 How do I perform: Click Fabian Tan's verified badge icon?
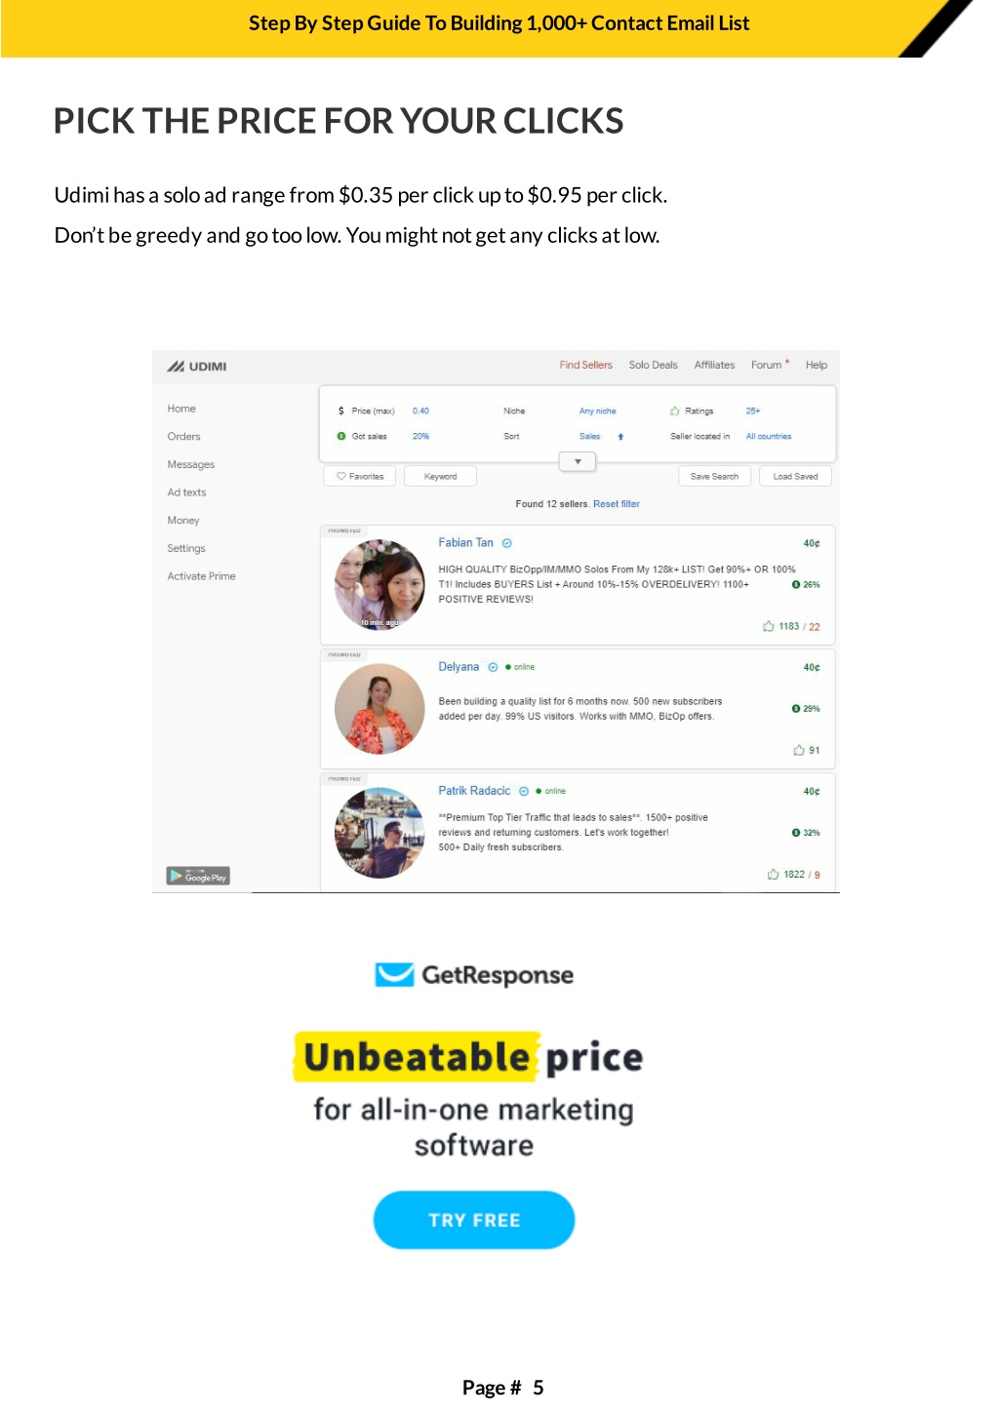pyautogui.click(x=507, y=543)
